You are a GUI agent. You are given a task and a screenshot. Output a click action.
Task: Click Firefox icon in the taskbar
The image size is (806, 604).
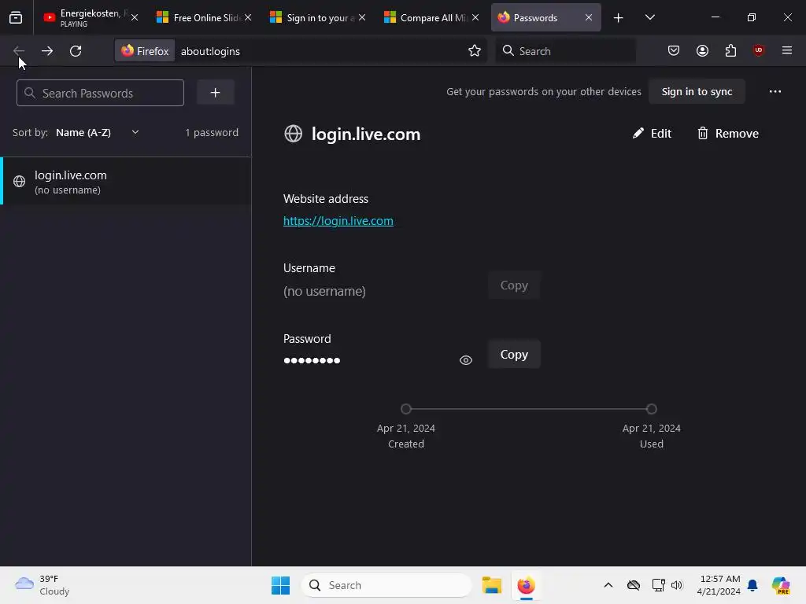(x=527, y=585)
